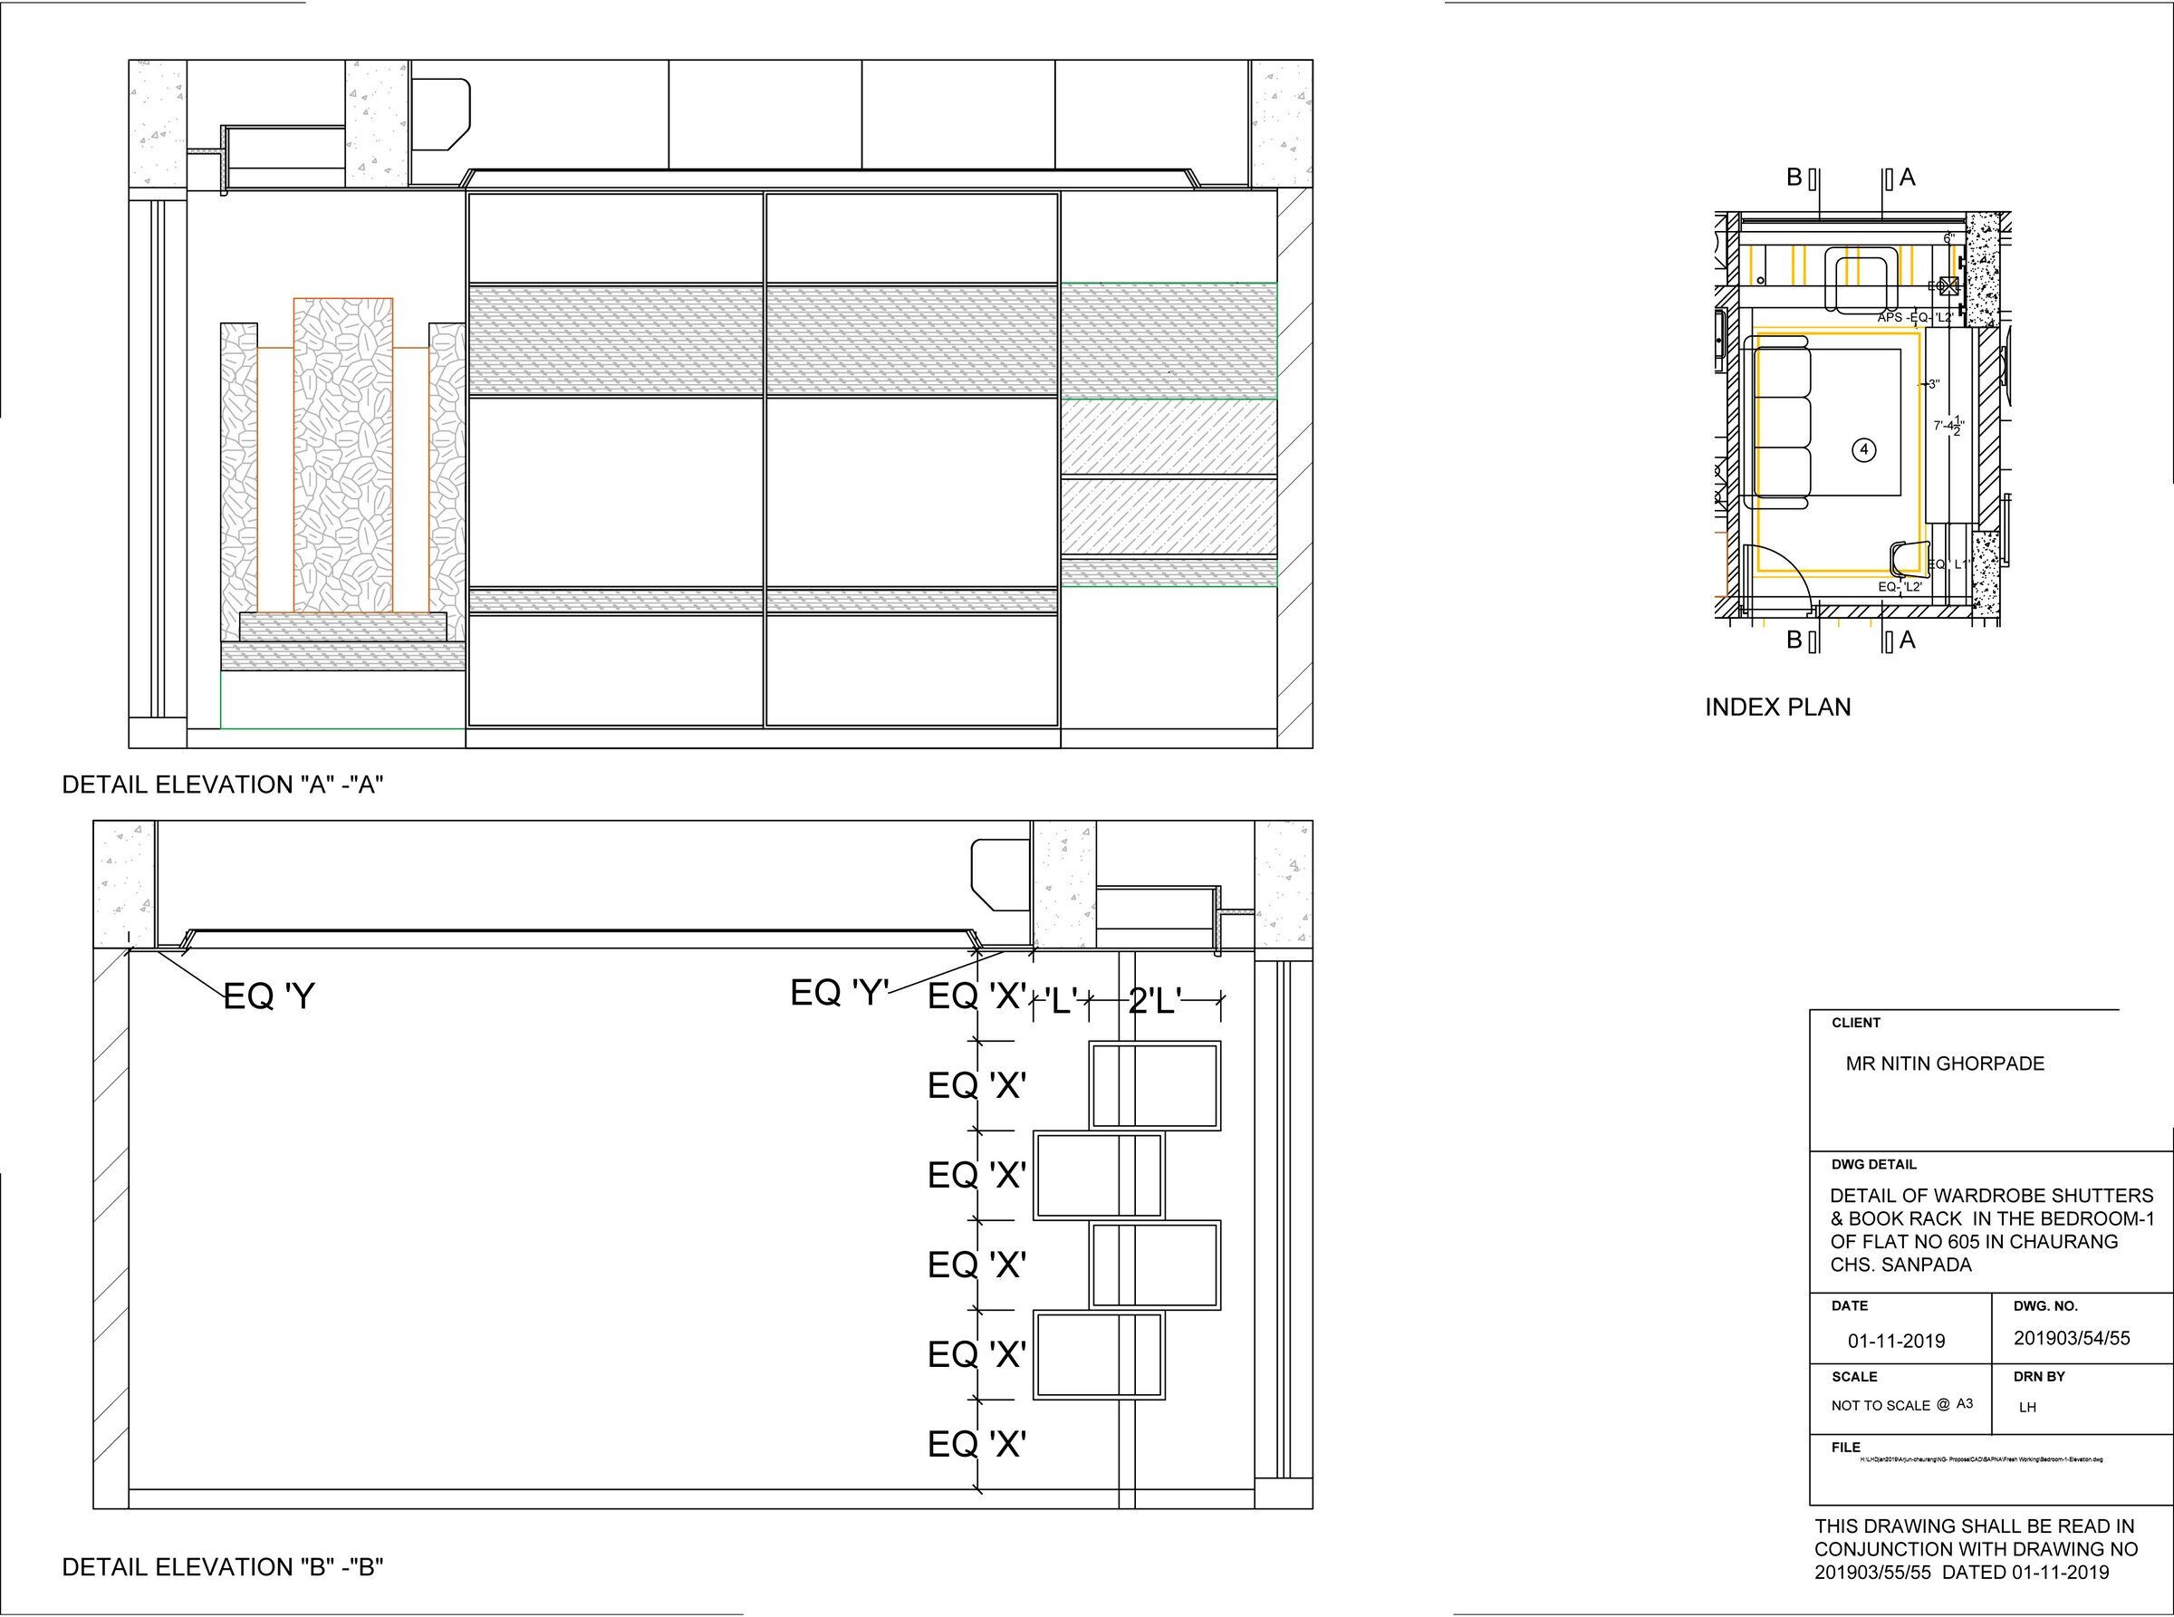Click section marker 'A' above the index plan
Screen dimensions: 2174x1617
1907,178
